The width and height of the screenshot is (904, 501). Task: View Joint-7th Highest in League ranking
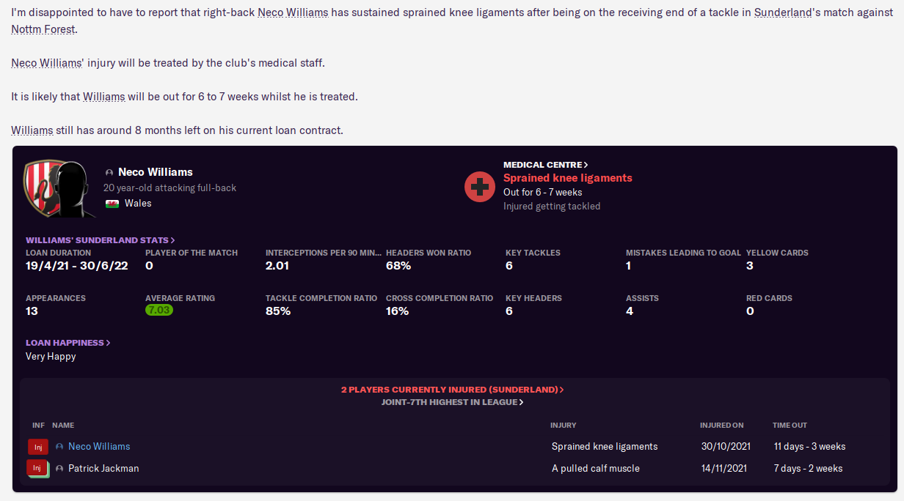point(452,402)
